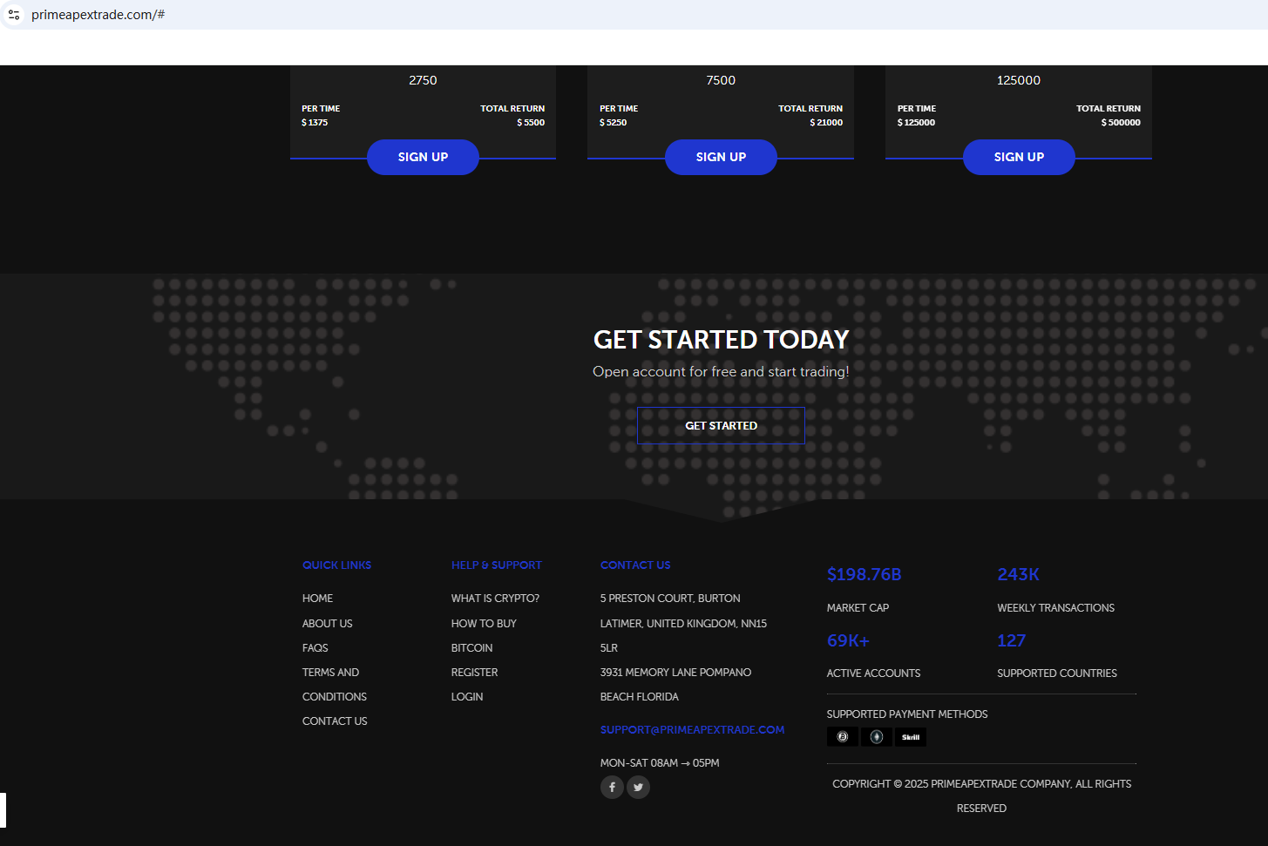Open the What Is Crypto? link
Screen dimensions: 1268x846
495,599
